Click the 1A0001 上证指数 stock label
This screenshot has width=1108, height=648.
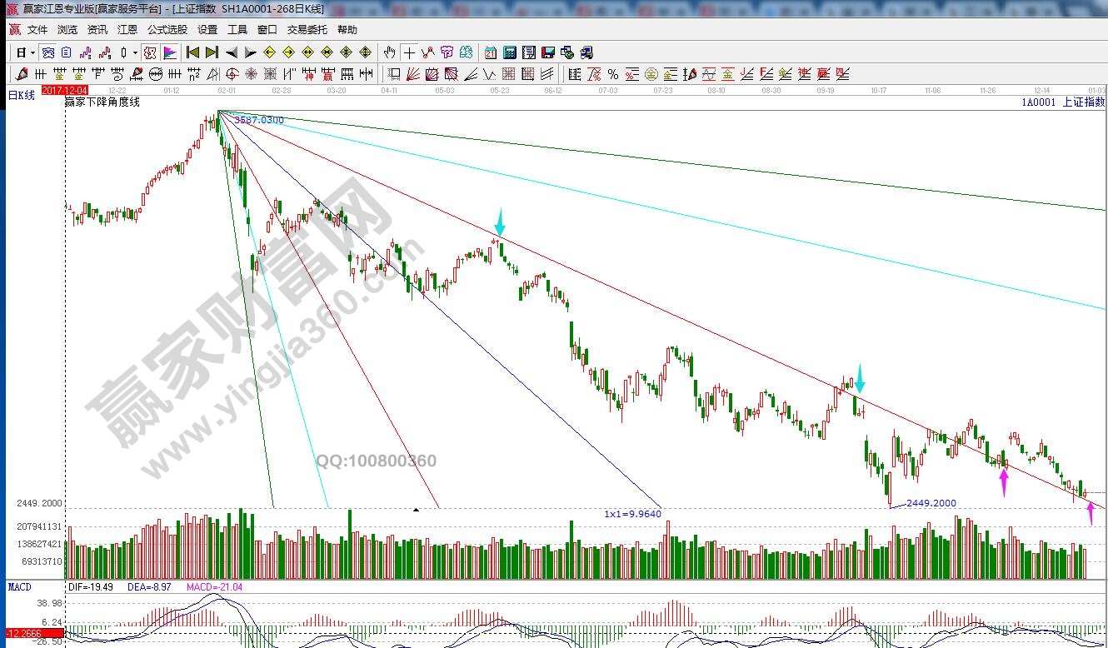click(1063, 102)
